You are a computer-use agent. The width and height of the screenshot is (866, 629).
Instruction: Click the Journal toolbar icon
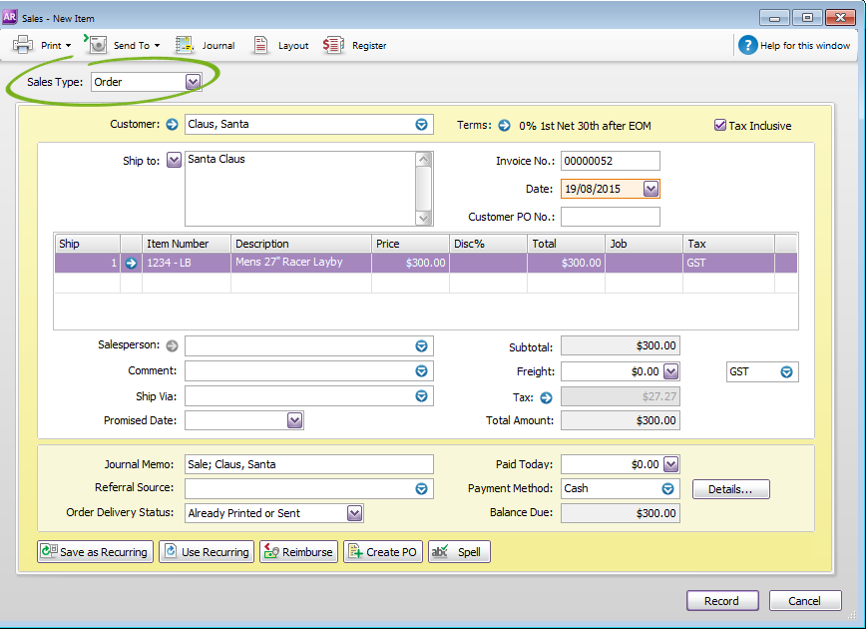point(185,45)
